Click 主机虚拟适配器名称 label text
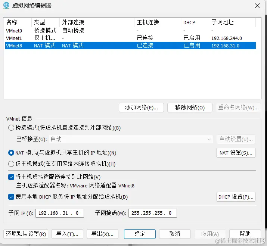 pos(43,186)
